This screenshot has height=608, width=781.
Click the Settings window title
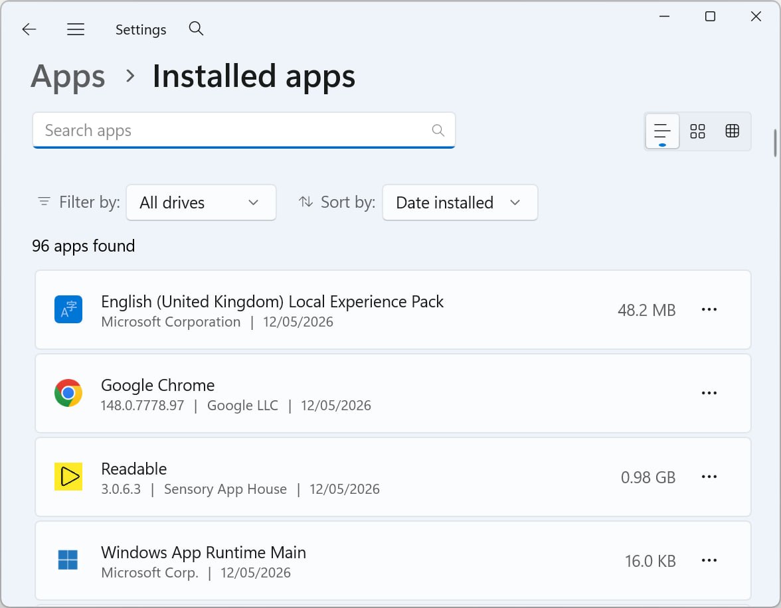(x=141, y=30)
